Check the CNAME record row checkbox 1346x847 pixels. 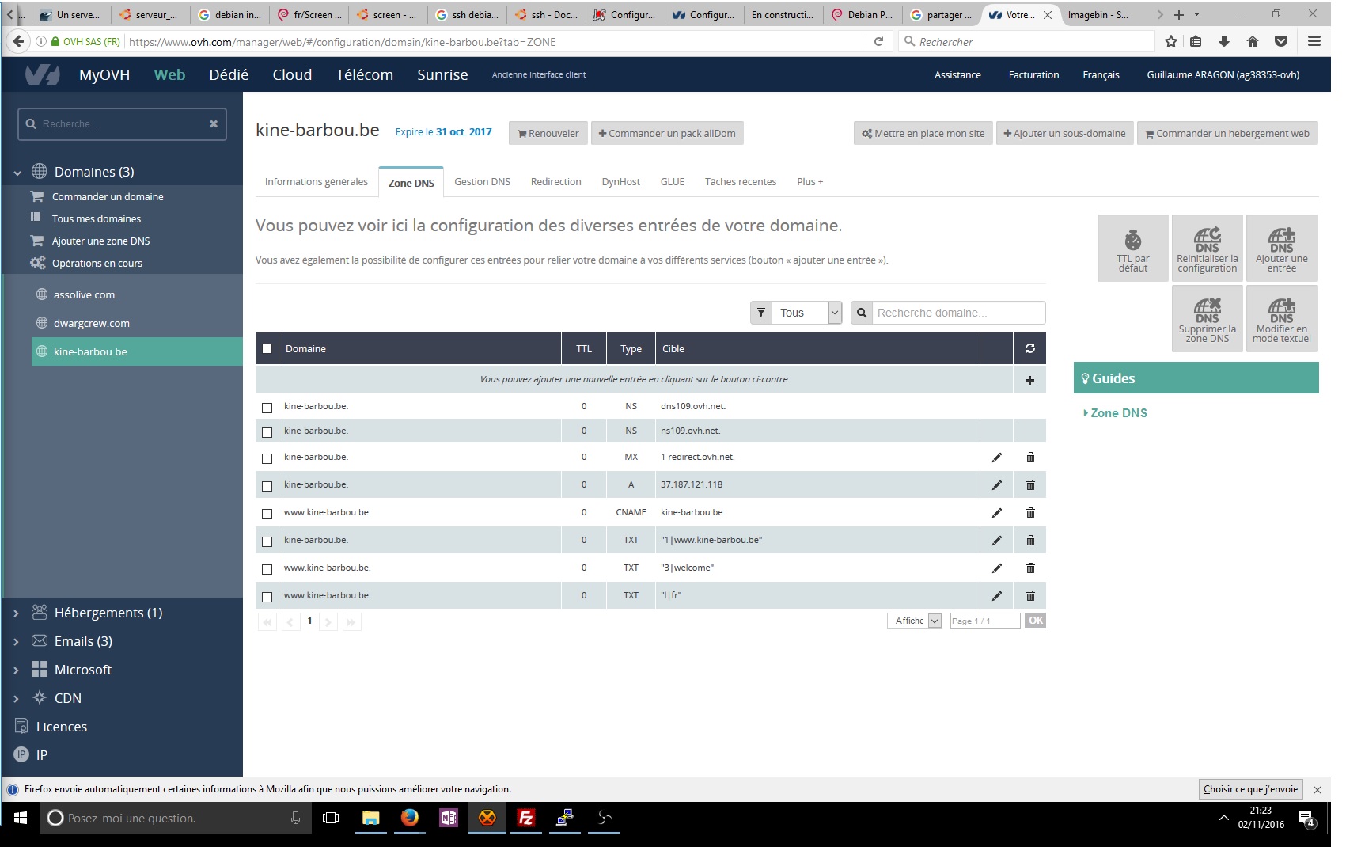pyautogui.click(x=267, y=514)
